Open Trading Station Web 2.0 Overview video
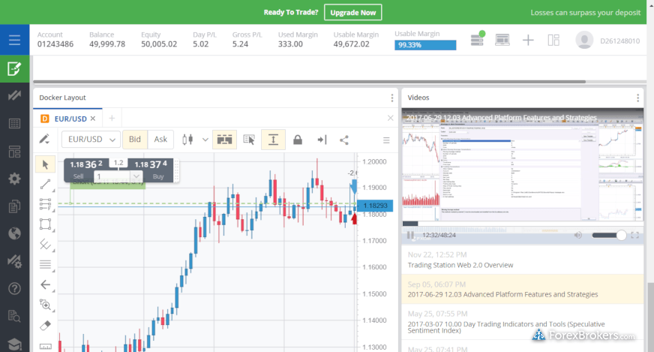The width and height of the screenshot is (654, 352). tap(522, 260)
